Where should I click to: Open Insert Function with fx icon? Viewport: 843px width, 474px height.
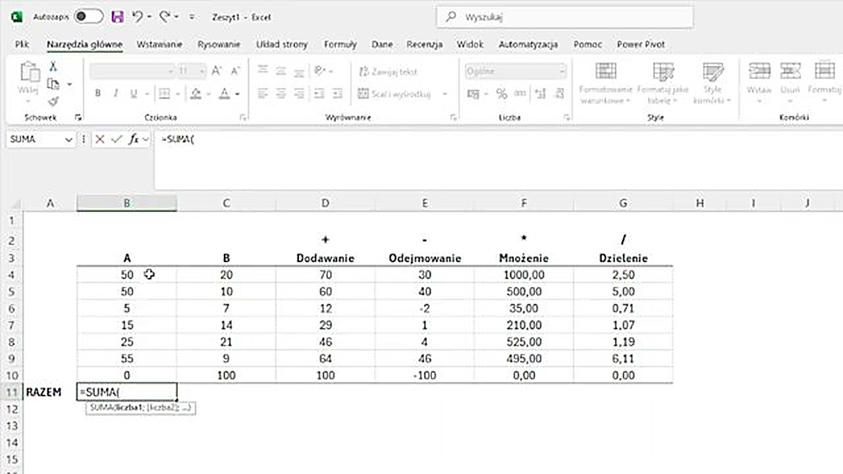pyautogui.click(x=134, y=139)
